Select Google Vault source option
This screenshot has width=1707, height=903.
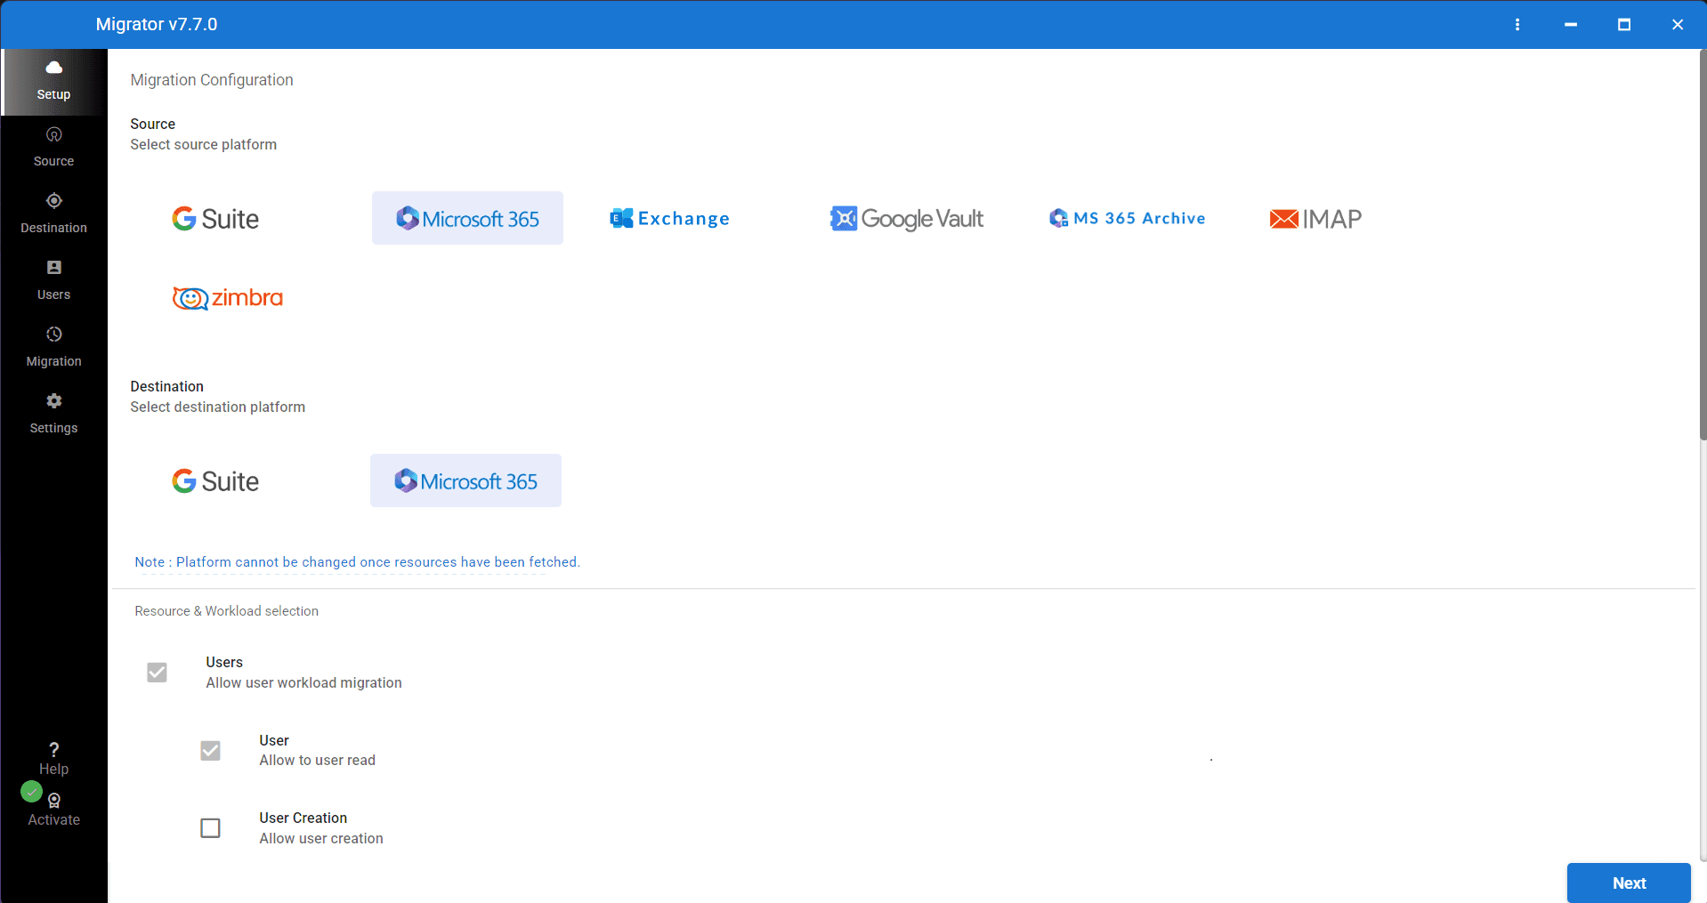click(906, 218)
